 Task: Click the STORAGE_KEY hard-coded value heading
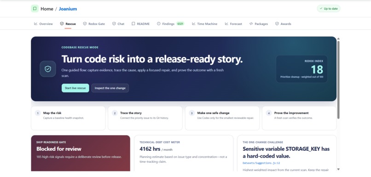coord(286,153)
